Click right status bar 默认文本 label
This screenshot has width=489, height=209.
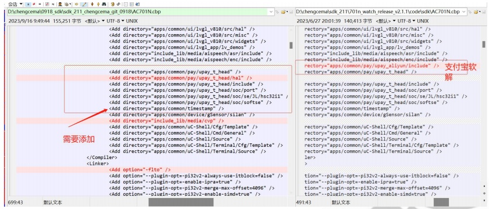click(x=341, y=203)
